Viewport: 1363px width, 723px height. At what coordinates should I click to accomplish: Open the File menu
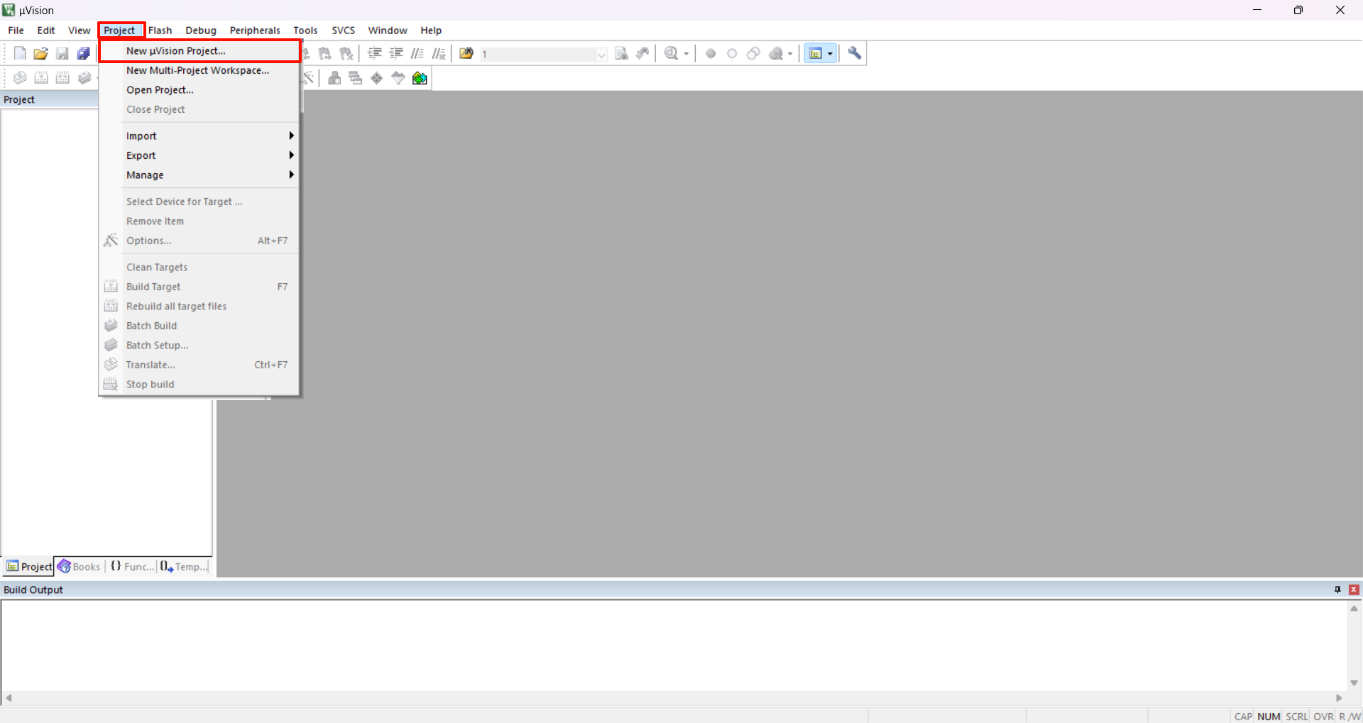point(16,31)
